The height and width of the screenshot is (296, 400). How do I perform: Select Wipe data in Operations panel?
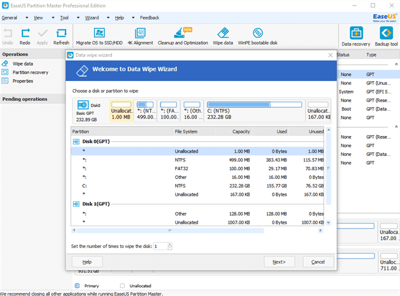click(22, 64)
